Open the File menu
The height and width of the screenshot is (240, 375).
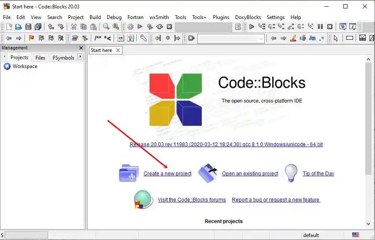7,17
